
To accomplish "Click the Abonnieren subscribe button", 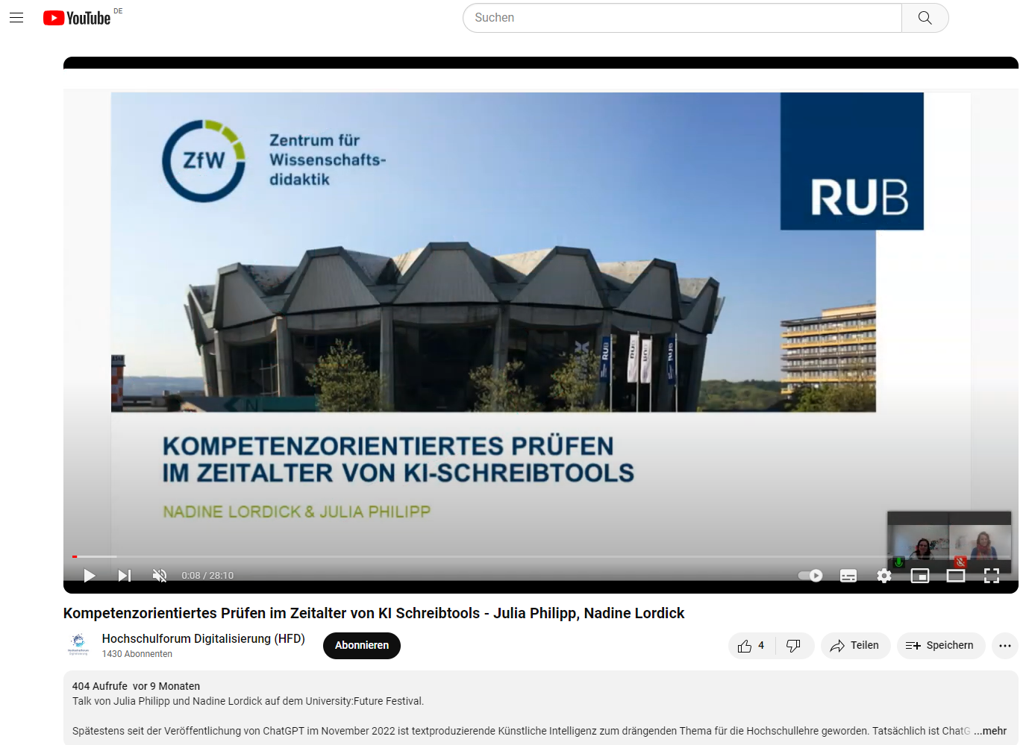I will point(362,646).
